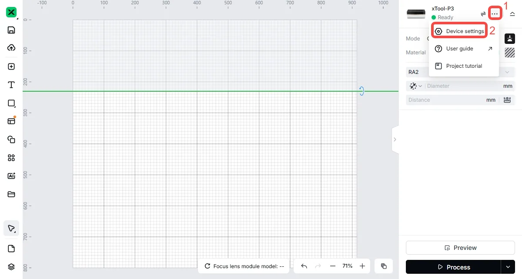Click the Preview button
This screenshot has width=522, height=279.
(x=460, y=248)
